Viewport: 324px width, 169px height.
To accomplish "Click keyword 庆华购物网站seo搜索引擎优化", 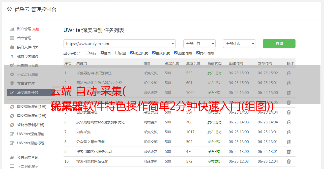I will 101,122.
